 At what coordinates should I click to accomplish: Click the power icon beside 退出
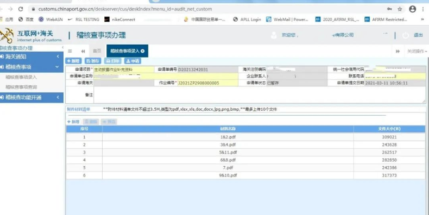click(406, 35)
